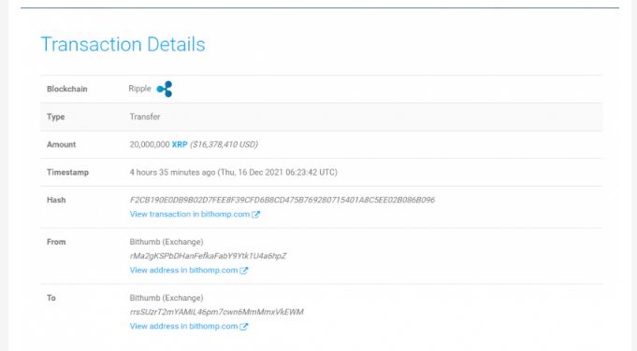Open the XRP currency link
This screenshot has width=637, height=351.
pyautogui.click(x=180, y=145)
